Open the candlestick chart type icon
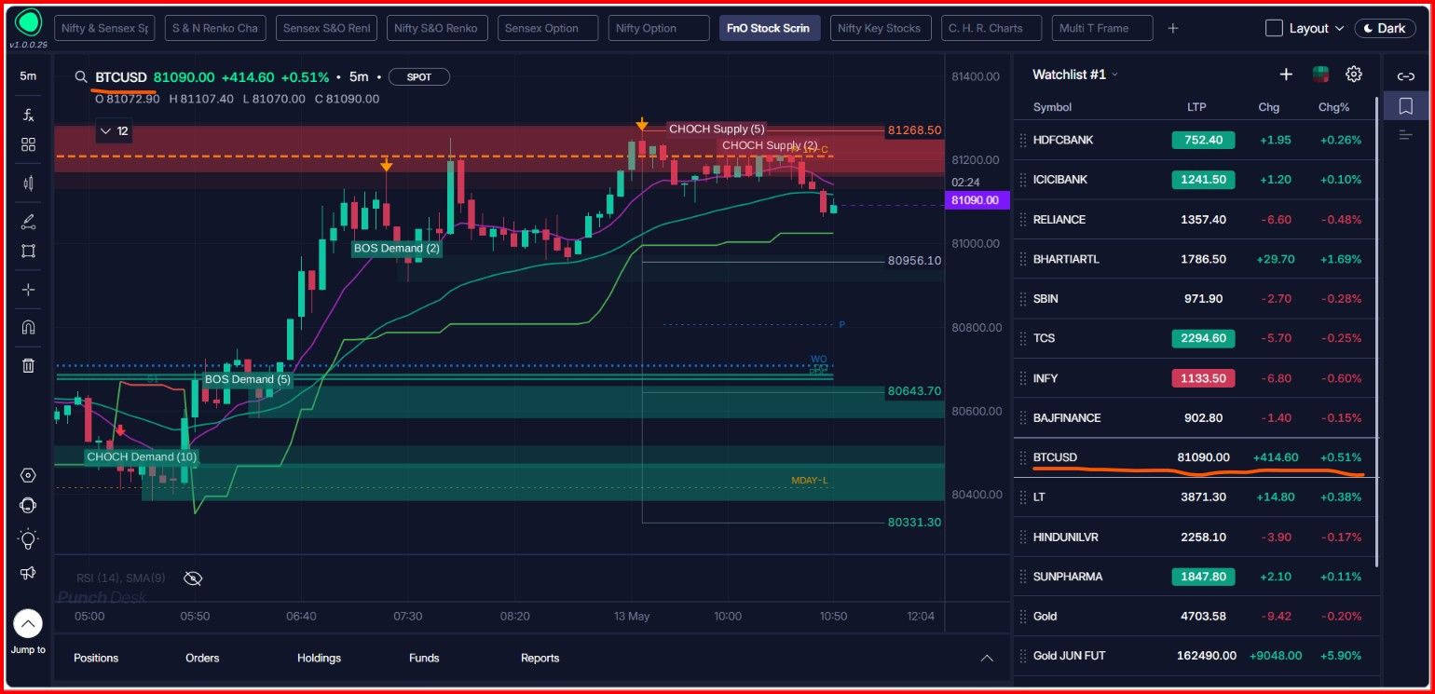Viewport: 1435px width, 694px height. (28, 184)
